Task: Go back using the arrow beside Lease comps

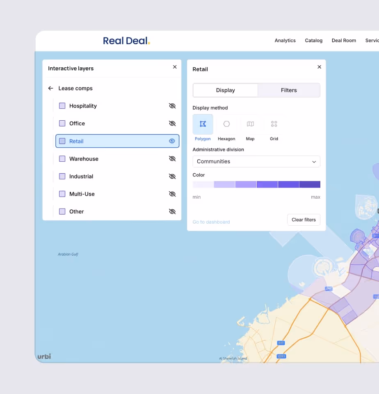Action: coord(51,88)
